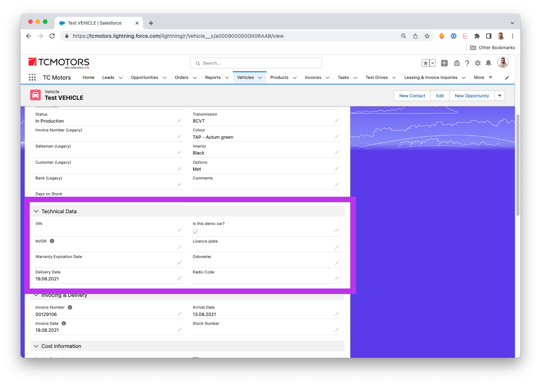This screenshot has width=541, height=385.
Task: Click the page vertical scrollbar
Action: click(518, 165)
